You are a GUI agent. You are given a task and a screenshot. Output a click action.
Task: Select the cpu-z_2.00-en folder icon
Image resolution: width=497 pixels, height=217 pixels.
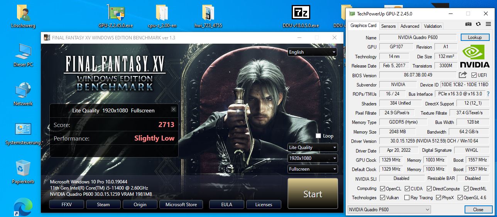(x=162, y=16)
